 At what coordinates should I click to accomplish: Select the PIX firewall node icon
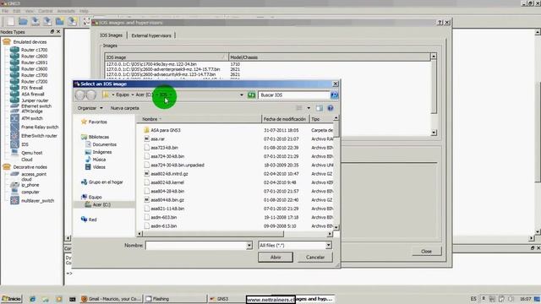click(14, 88)
